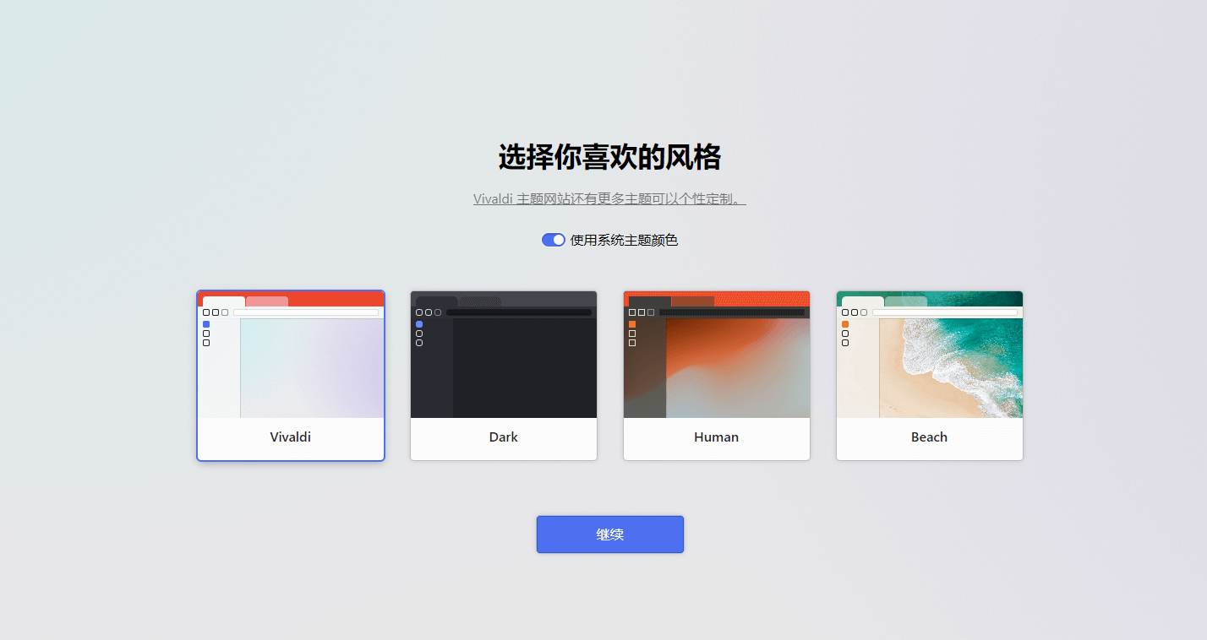Viewport: 1207px width, 640px height.
Task: Select the Vivaldi theme preview thumbnail
Action: coord(291,355)
